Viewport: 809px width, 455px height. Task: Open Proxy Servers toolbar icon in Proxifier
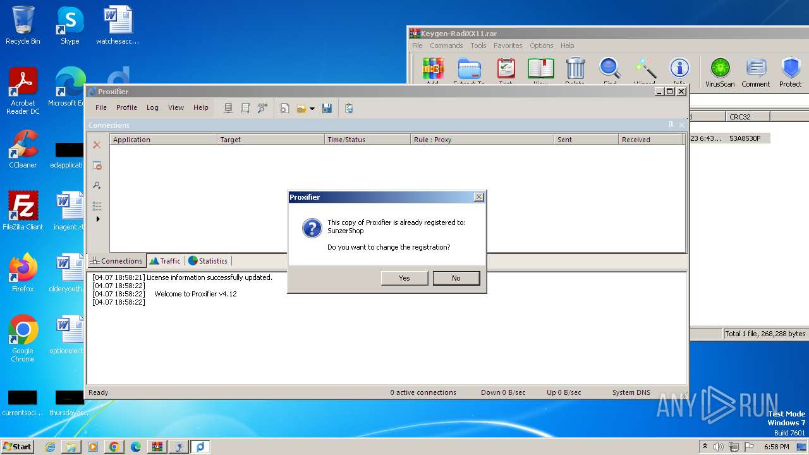229,108
